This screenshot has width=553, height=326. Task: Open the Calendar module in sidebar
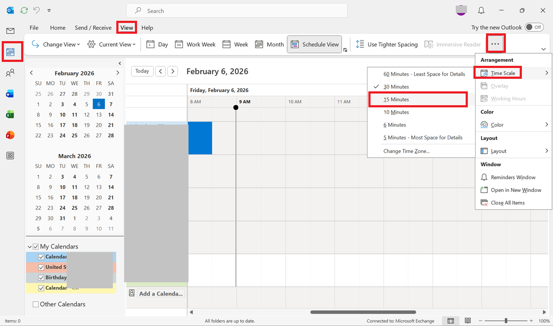[x=10, y=52]
